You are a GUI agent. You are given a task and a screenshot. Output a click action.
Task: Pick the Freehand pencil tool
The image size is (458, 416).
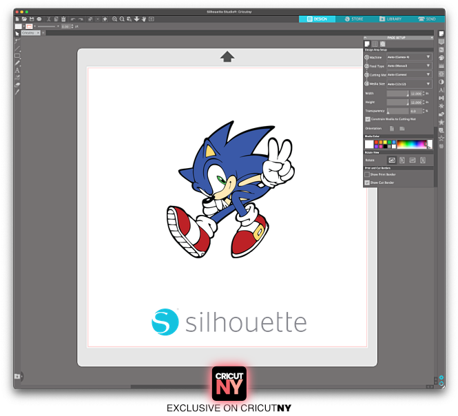click(17, 63)
